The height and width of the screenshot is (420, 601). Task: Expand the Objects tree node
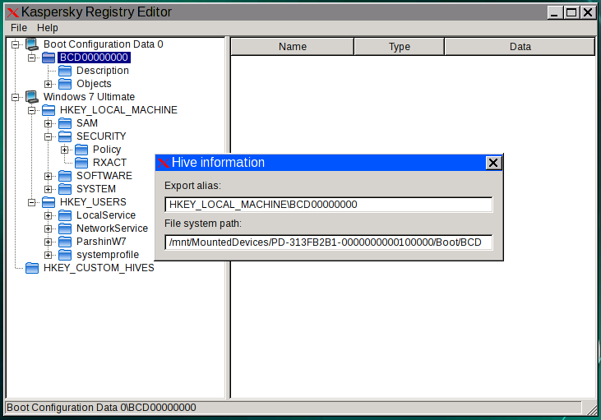tap(48, 84)
